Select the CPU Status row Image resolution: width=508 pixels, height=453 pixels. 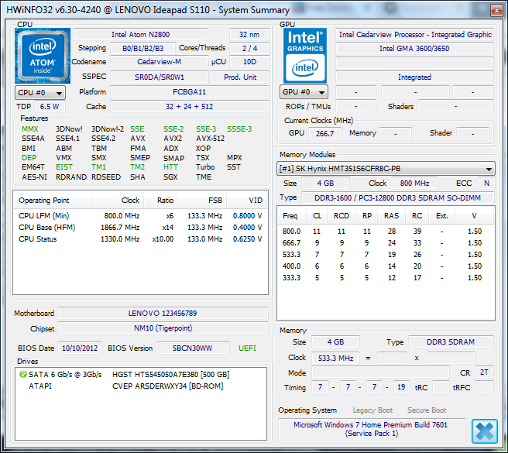point(140,239)
